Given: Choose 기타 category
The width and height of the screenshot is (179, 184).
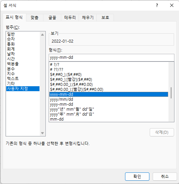Looking at the screenshot, I should click(23, 84).
